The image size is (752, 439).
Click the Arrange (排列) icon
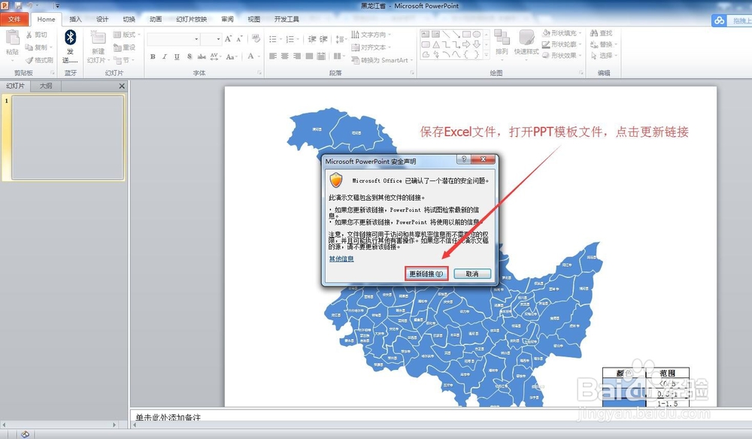(502, 38)
